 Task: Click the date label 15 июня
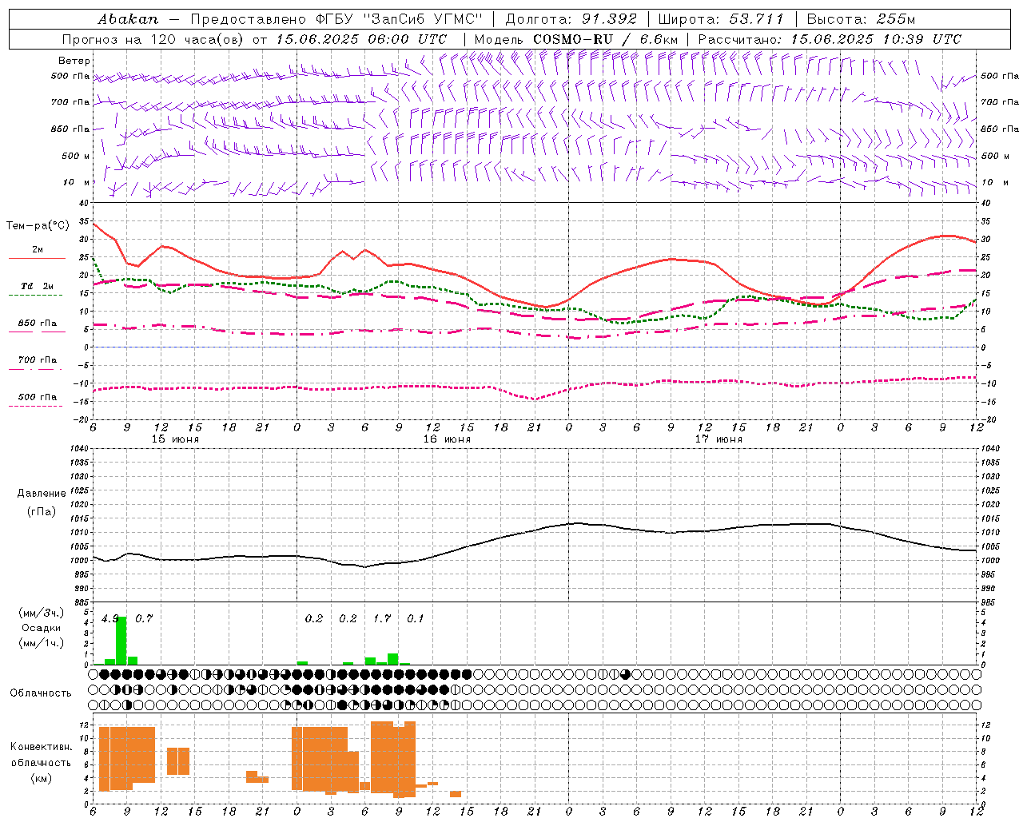175,439
